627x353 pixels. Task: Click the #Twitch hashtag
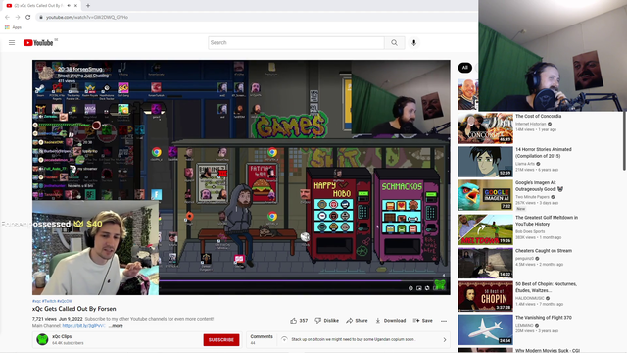click(x=49, y=301)
